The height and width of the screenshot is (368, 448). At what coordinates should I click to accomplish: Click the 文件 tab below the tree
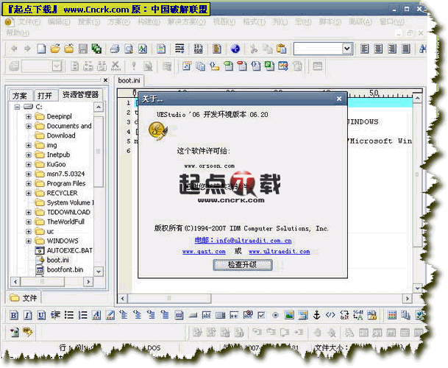[24, 298]
